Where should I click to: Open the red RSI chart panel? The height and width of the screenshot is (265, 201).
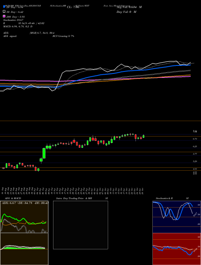coord(176,249)
